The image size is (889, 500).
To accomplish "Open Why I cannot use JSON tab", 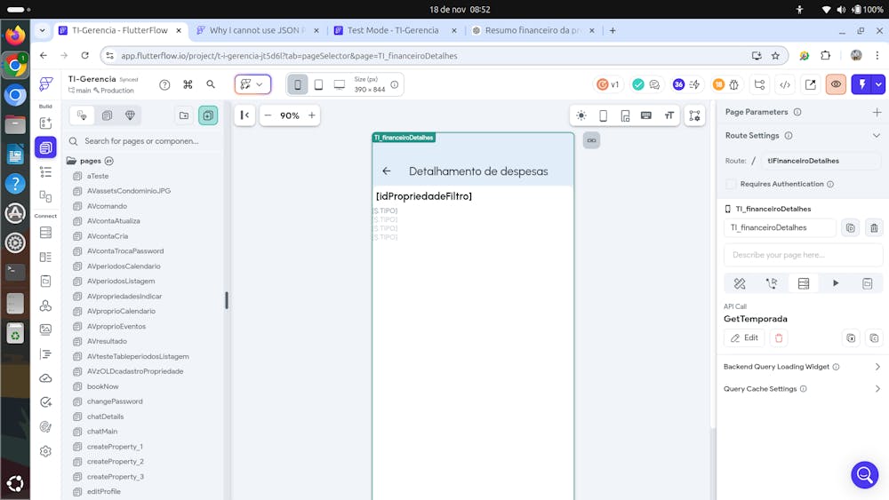I will pos(256,30).
